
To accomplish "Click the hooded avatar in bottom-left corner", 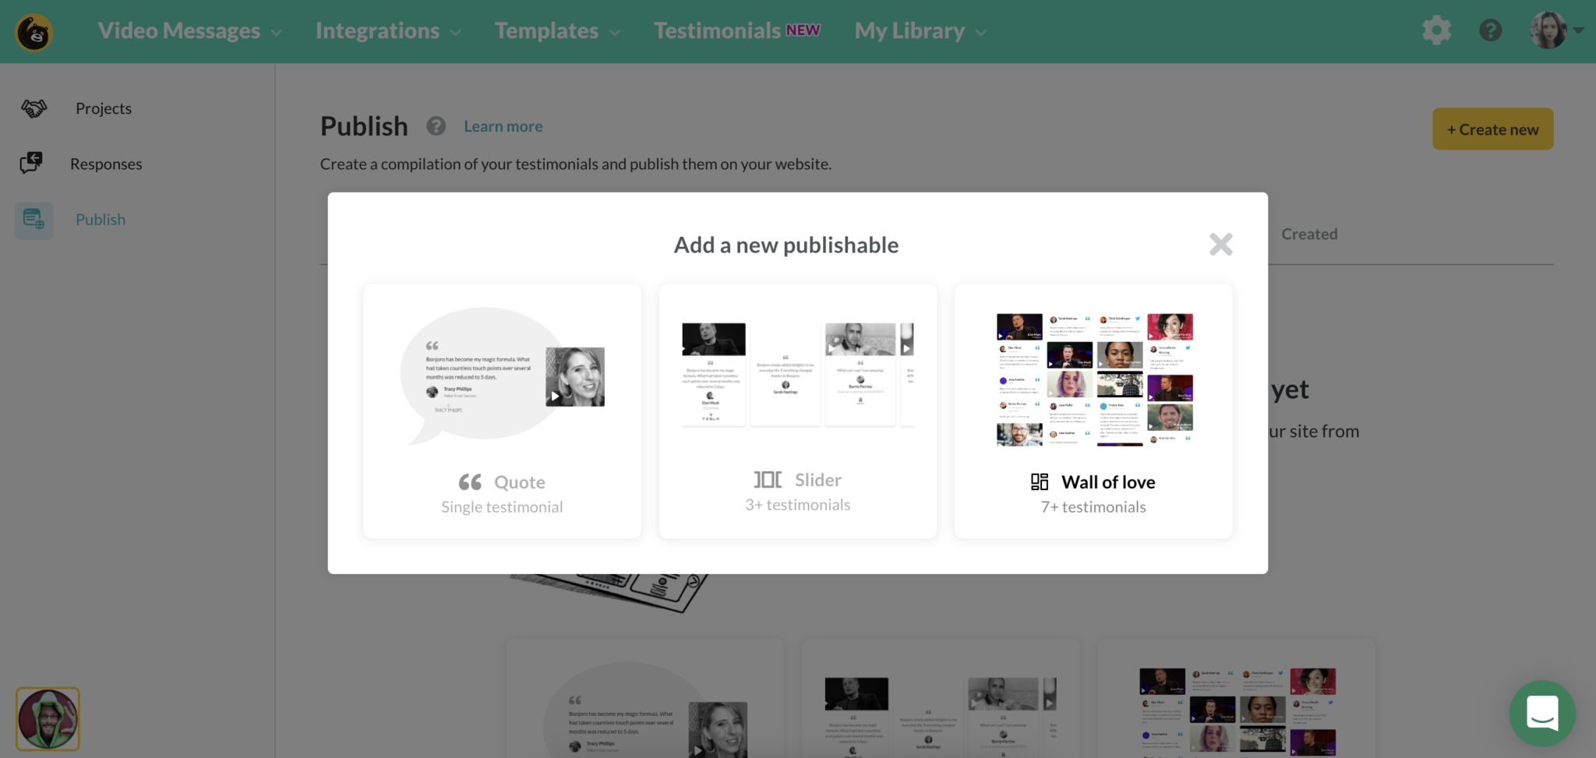I will (48, 718).
